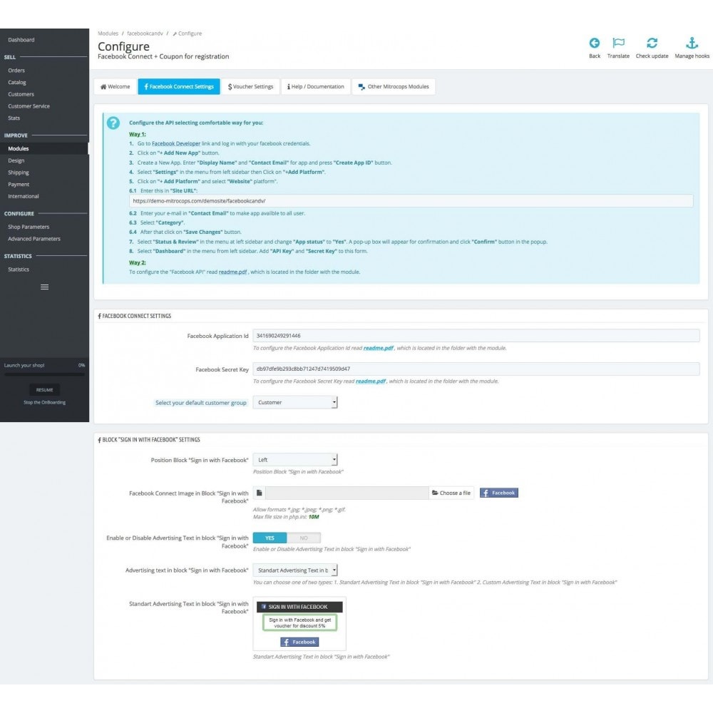Open Advanced Parameters in the sidebar

(34, 239)
